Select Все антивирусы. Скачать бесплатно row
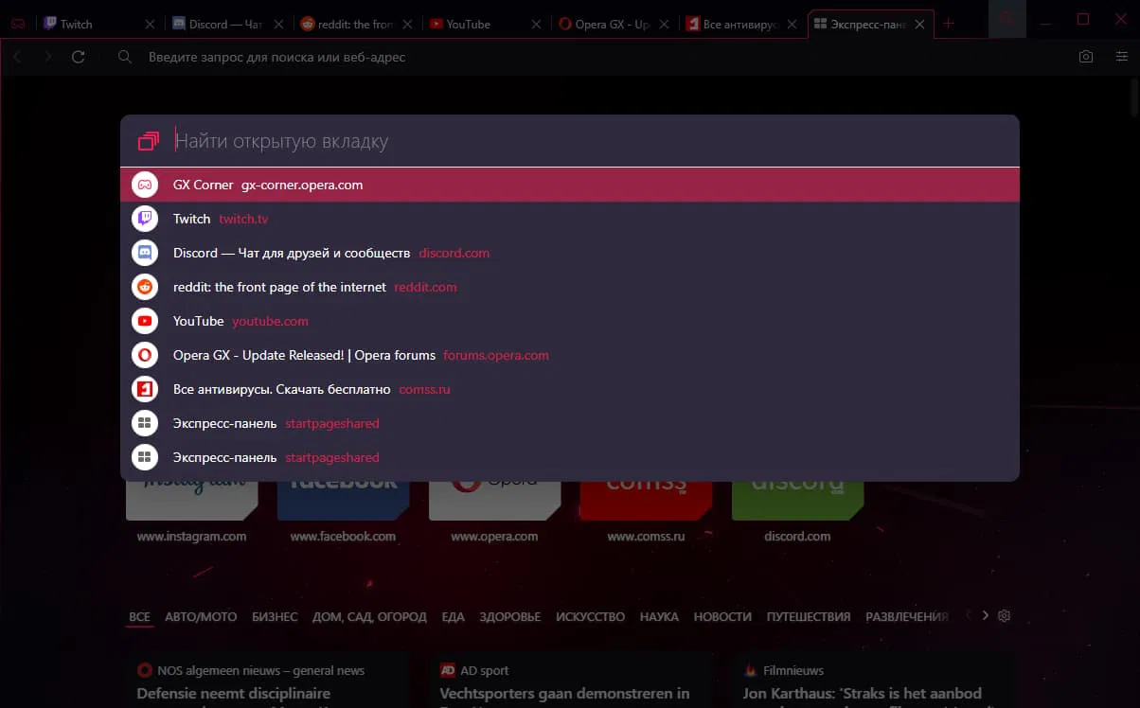Image resolution: width=1140 pixels, height=708 pixels. tap(570, 389)
